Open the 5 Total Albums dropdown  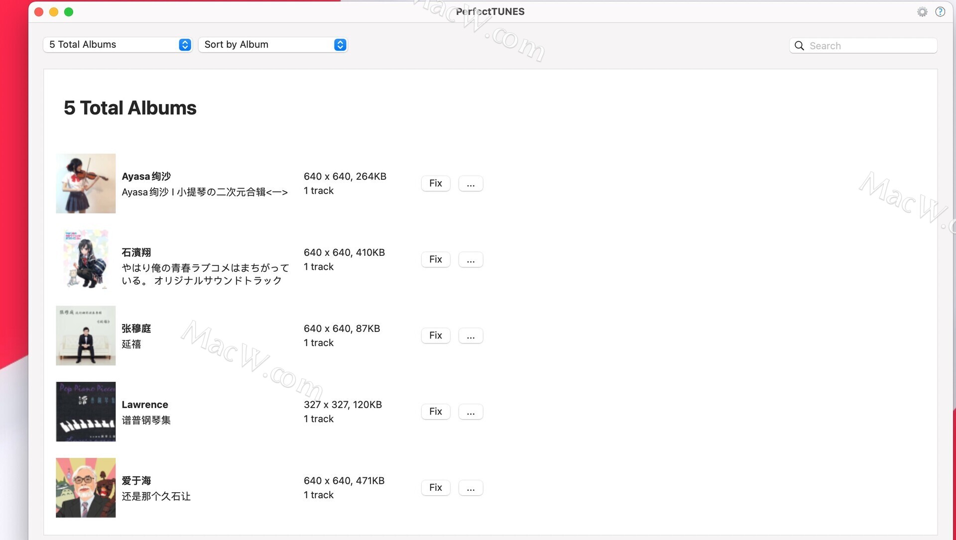(x=118, y=45)
